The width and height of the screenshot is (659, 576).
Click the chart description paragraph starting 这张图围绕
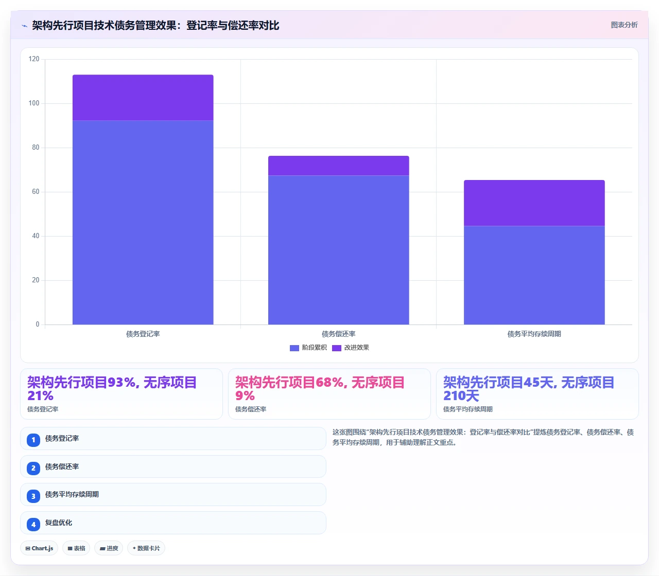coord(483,437)
